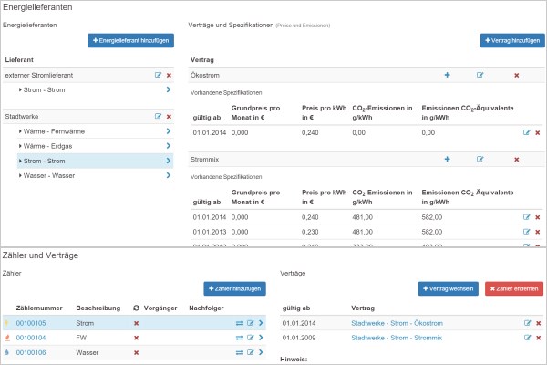The width and height of the screenshot is (547, 365).
Task: Delete the Stadtwerke supplier
Action: tap(169, 117)
